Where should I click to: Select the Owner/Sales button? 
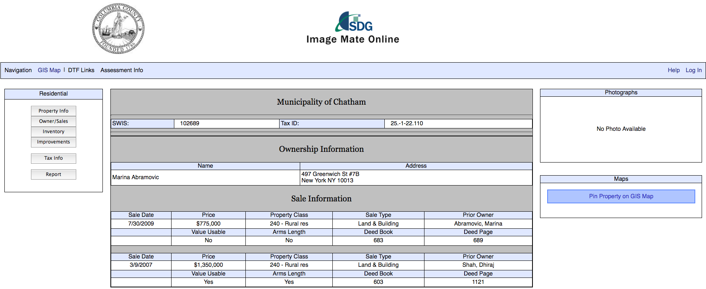54,121
